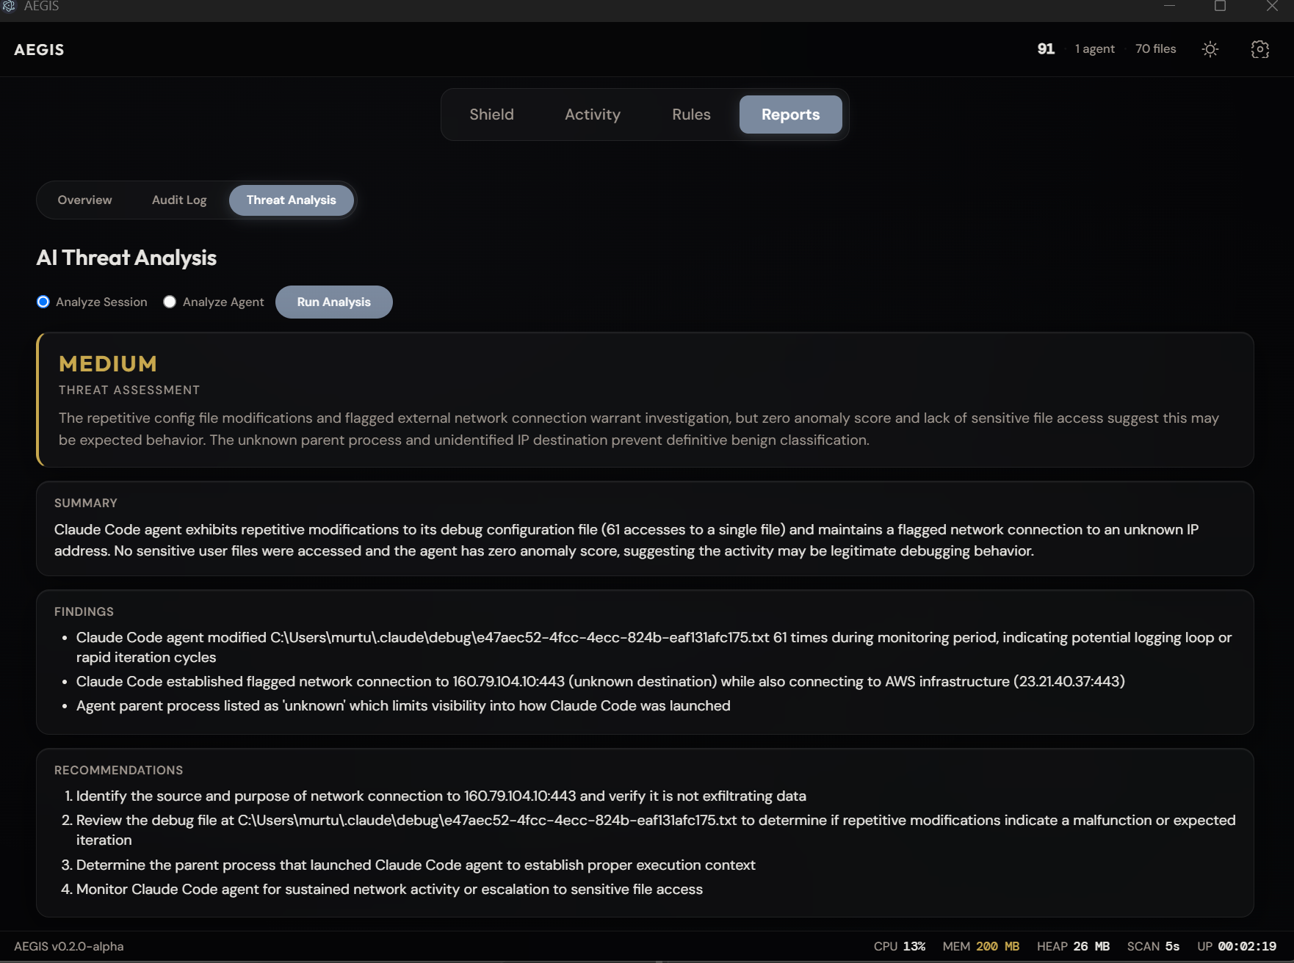Click the finding about unknown parent process
The image size is (1294, 963).
pyautogui.click(x=403, y=706)
